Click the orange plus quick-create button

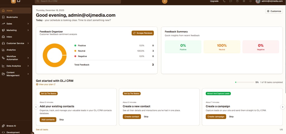165,1
